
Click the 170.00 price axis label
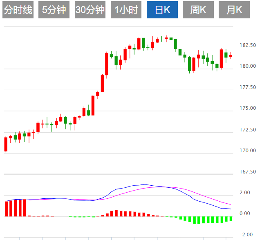click(248, 151)
